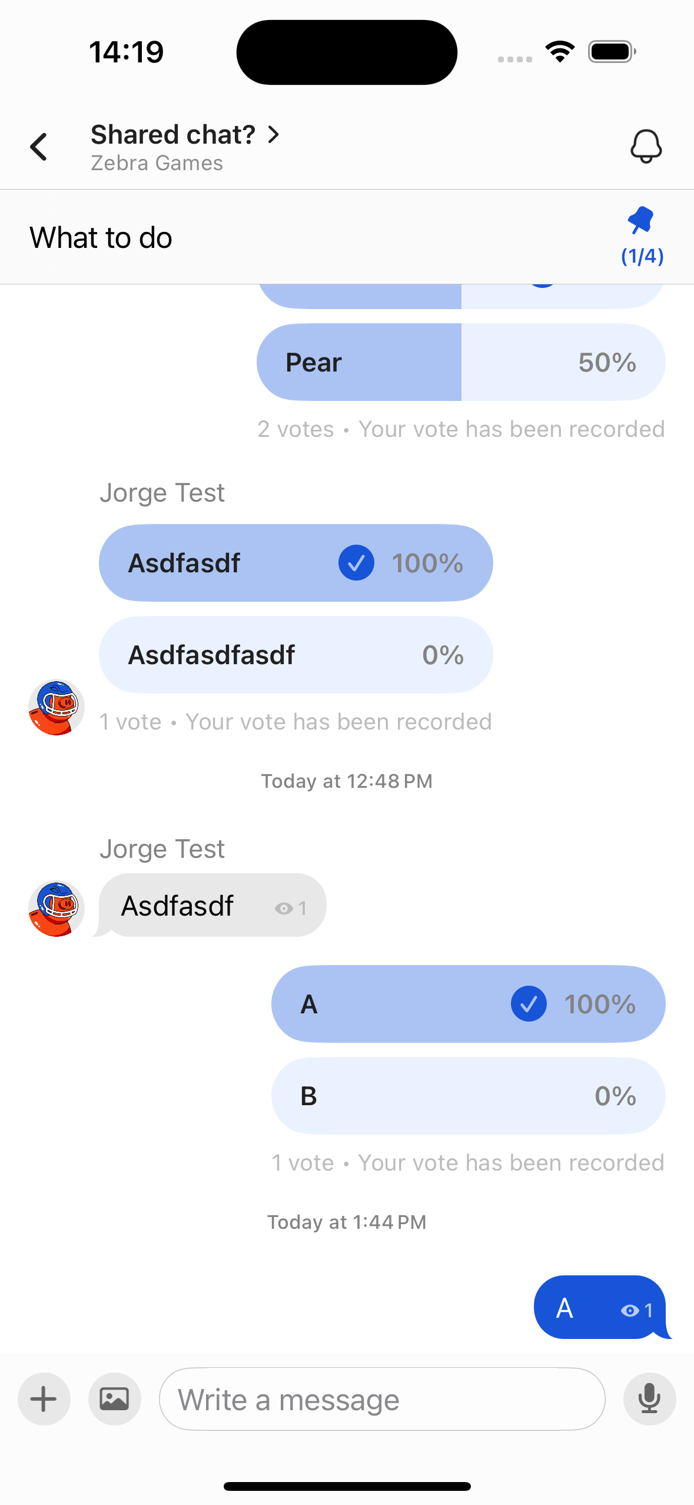Tap the back arrow in the header
Screen dimensions: 694x1505
pos(39,147)
